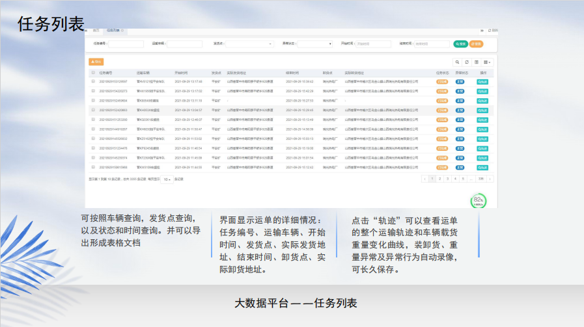This screenshot has width=584, height=327.
Task: Open 轨迹 for the last task row
Action: point(482,167)
